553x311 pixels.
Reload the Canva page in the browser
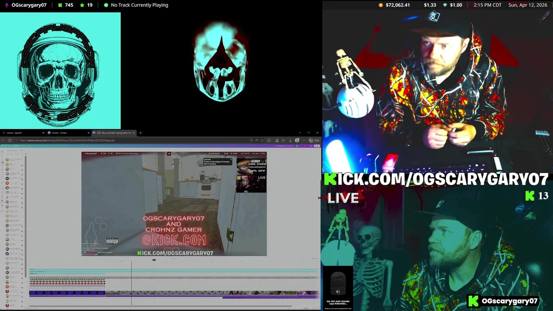[x=10, y=140]
